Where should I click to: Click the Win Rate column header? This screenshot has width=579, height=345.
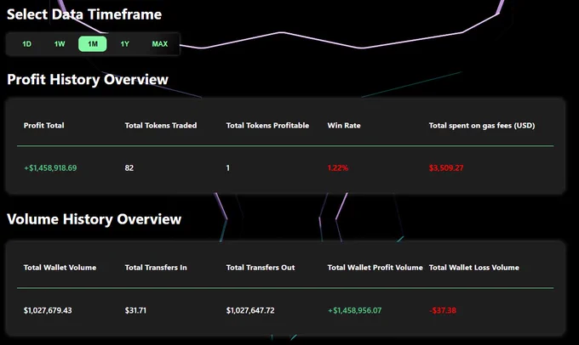tap(344, 125)
